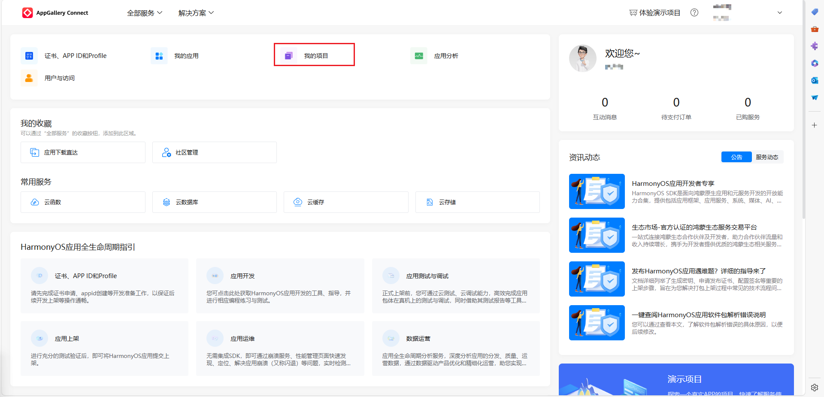The width and height of the screenshot is (824, 397).
Task: Open 发布HarmonyOS应用遇难题 news title
Action: coord(699,271)
